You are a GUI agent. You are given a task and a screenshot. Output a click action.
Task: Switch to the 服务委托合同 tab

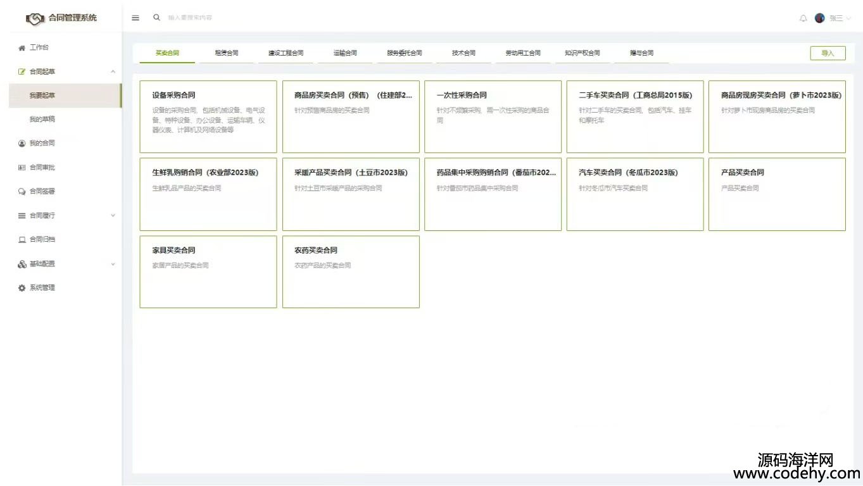pos(405,53)
